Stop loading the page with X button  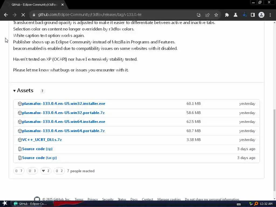(x=23, y=15)
